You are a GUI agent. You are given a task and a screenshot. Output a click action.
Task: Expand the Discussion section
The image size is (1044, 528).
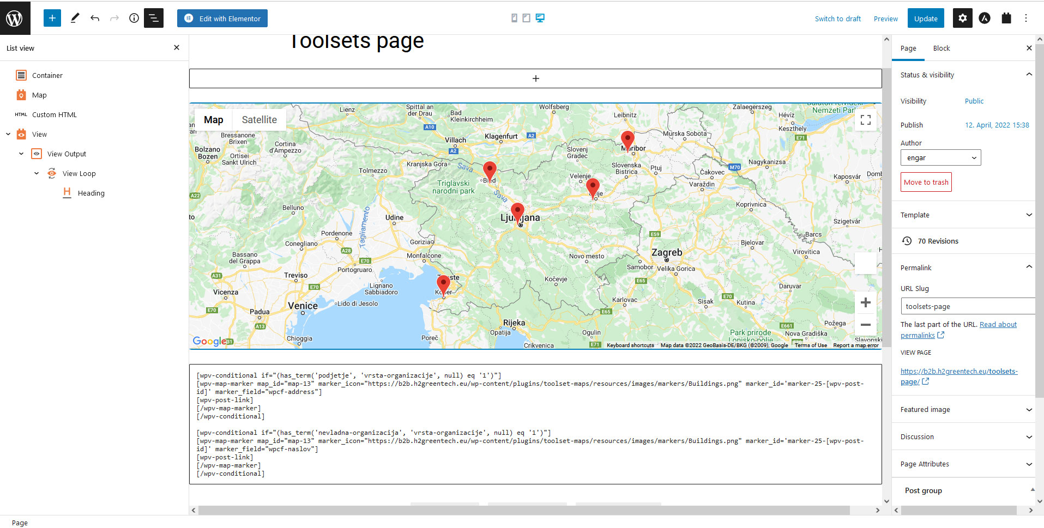point(963,436)
